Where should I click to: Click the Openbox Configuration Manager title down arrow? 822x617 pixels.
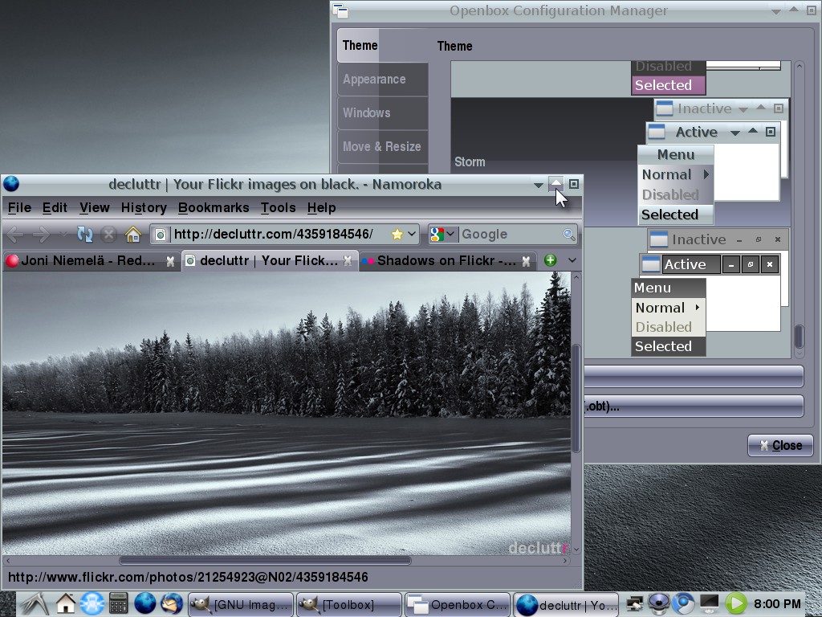776,11
